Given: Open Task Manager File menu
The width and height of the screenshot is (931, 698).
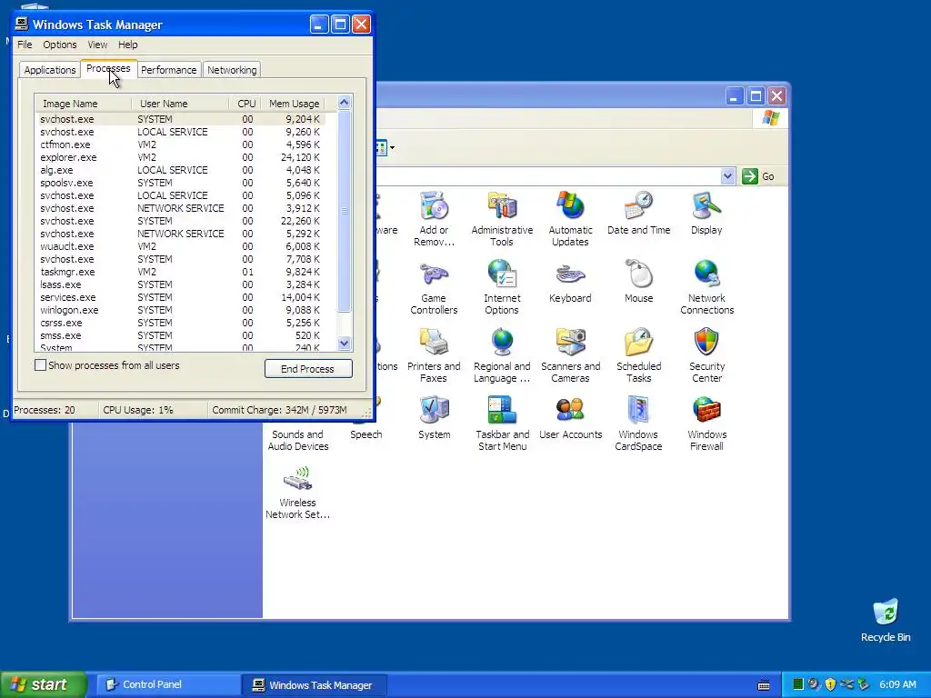Looking at the screenshot, I should tap(25, 45).
